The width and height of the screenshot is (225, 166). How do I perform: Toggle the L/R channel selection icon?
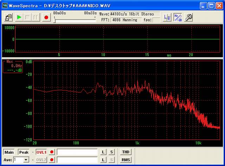[167, 17]
